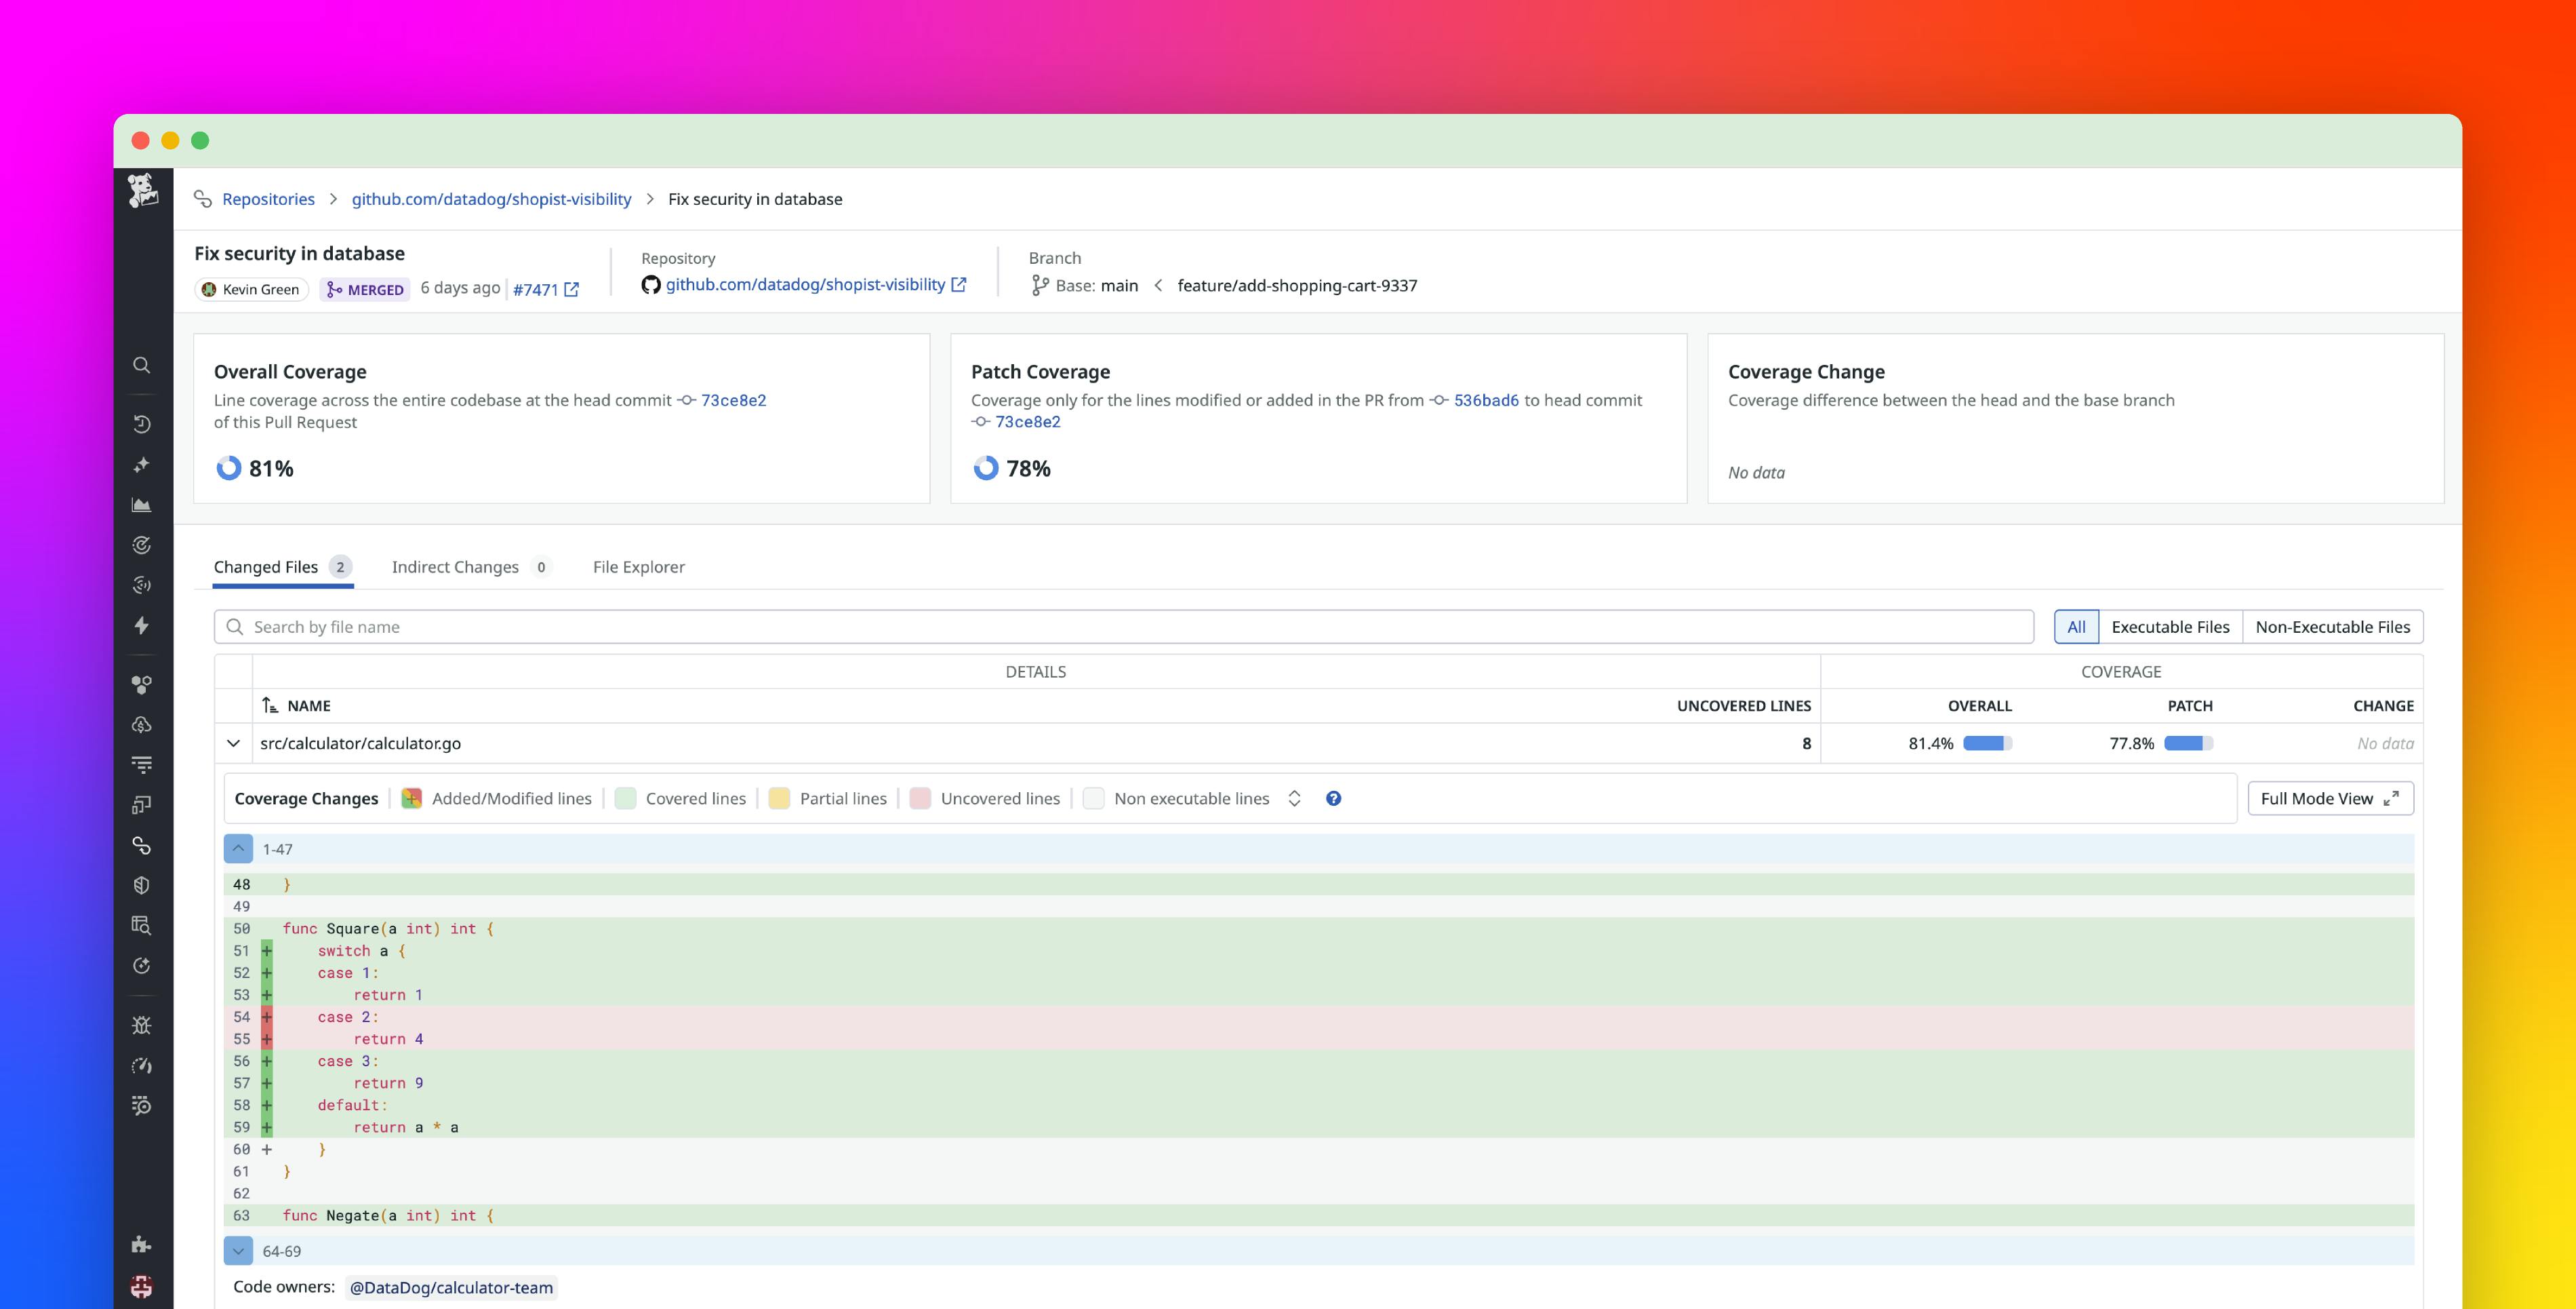The width and height of the screenshot is (2576, 1309).
Task: Switch to the Indirect Changes tab
Action: click(x=456, y=566)
